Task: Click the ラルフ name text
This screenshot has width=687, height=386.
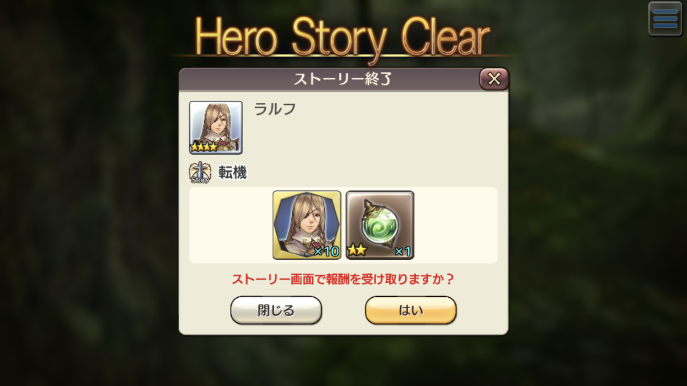Action: point(275,109)
